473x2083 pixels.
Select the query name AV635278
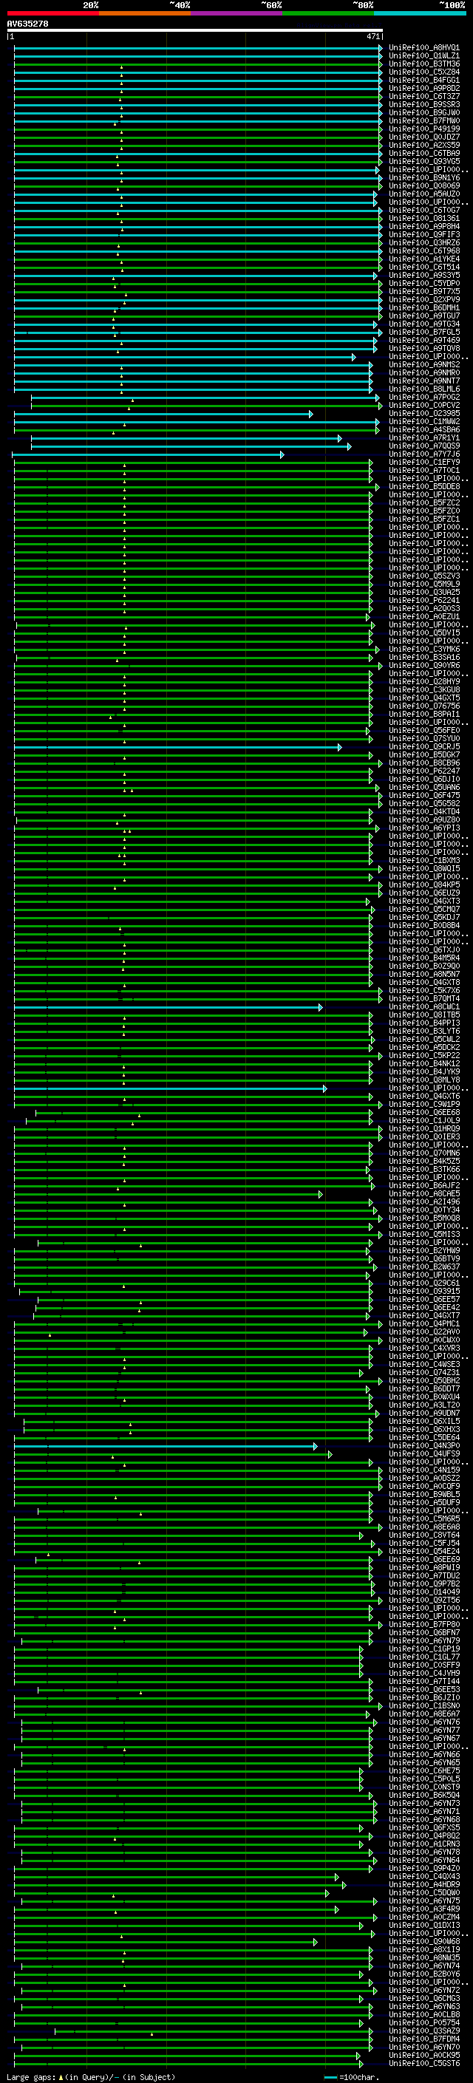[27, 24]
